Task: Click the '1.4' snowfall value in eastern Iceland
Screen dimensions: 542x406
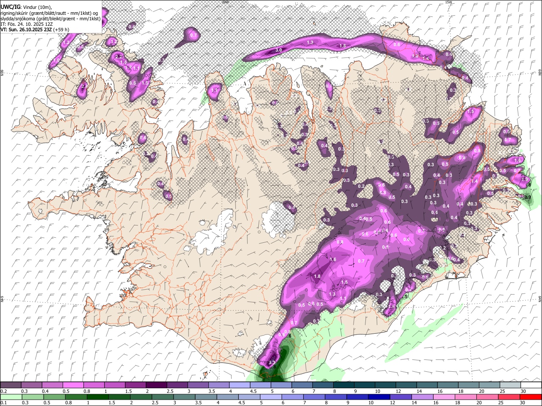Action: coord(475,181)
